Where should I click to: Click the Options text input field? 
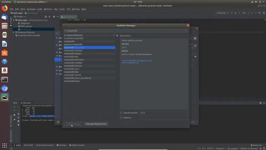164,117
